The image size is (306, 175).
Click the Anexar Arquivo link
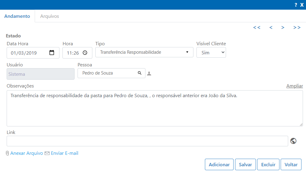[x=27, y=153]
